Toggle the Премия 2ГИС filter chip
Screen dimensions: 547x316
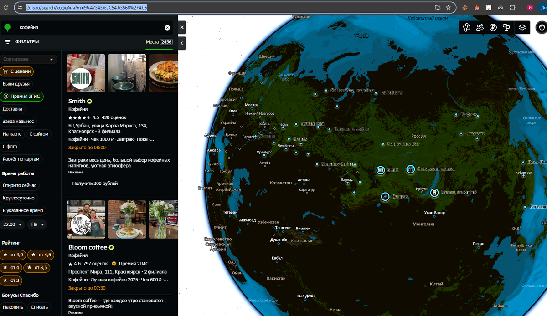(22, 97)
